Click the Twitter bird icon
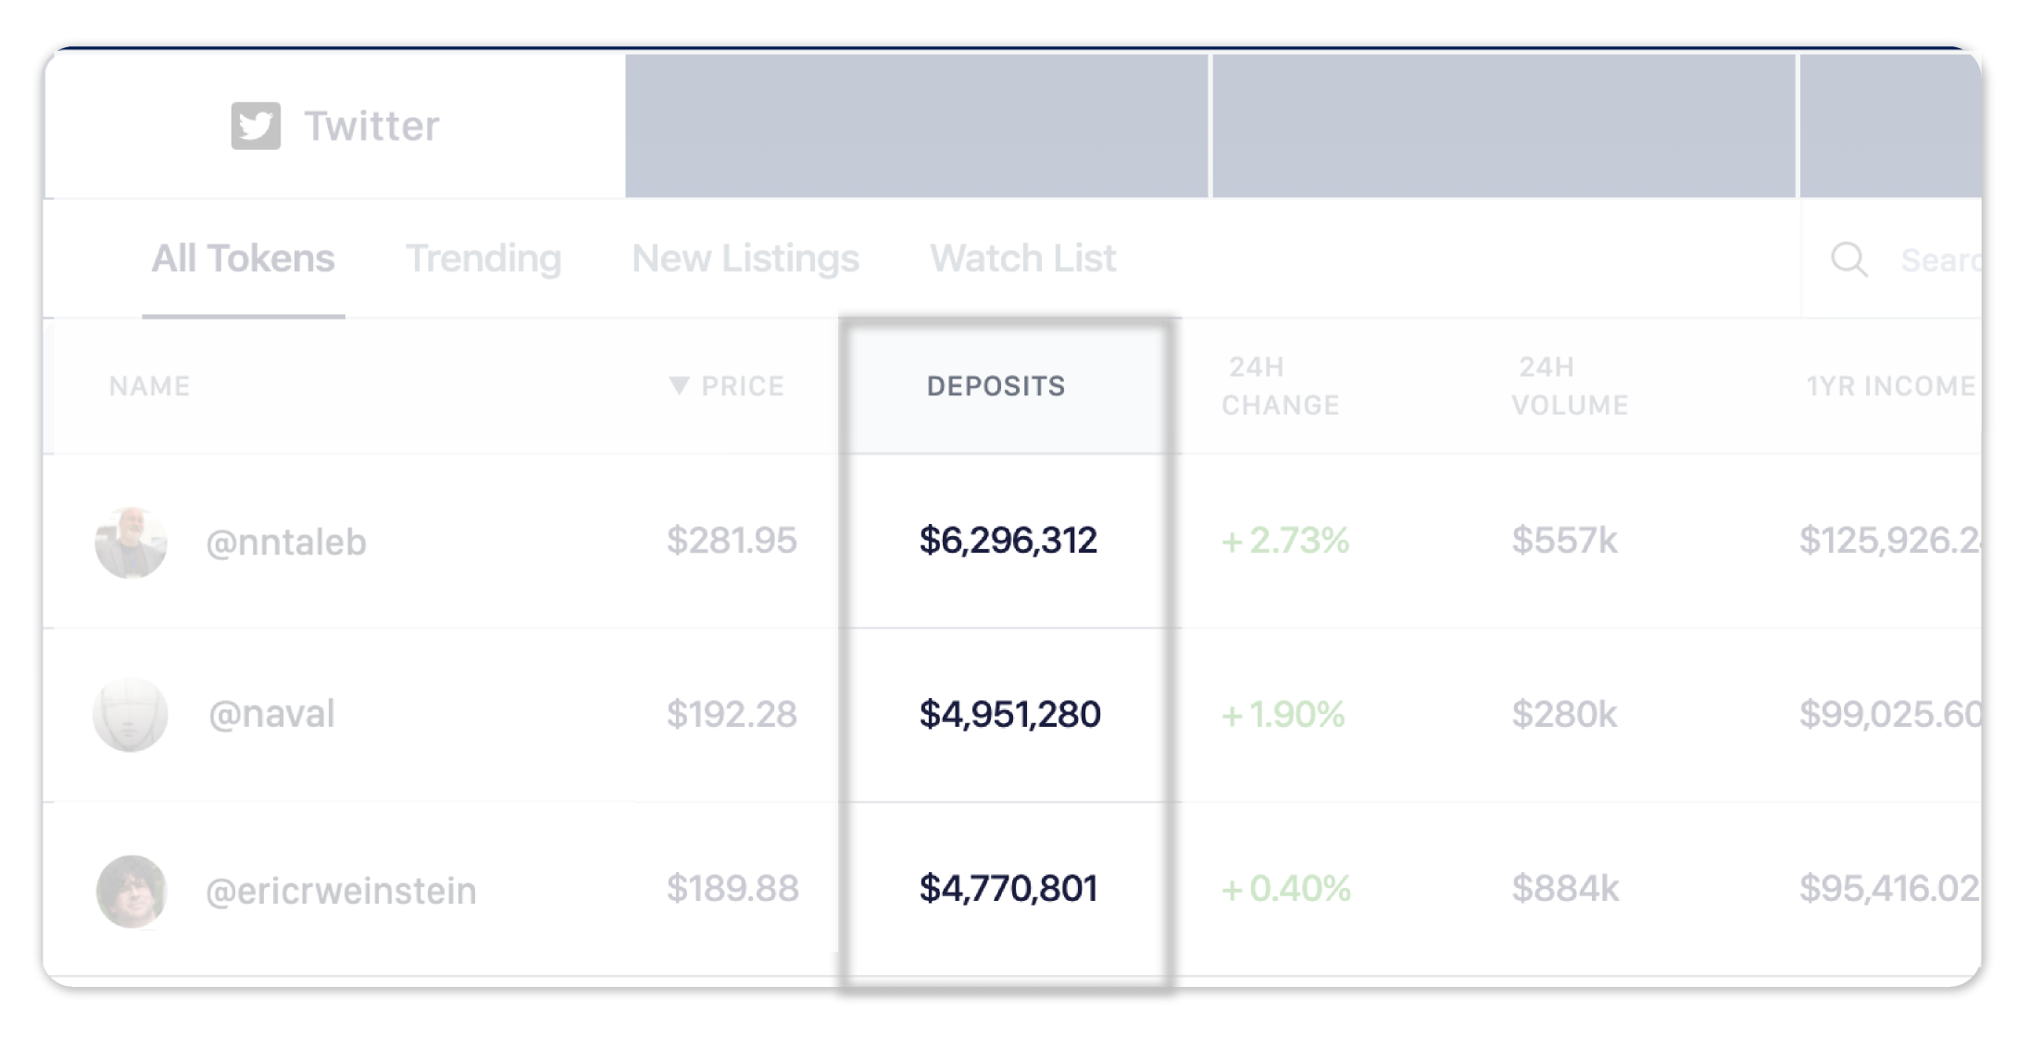 (x=256, y=126)
